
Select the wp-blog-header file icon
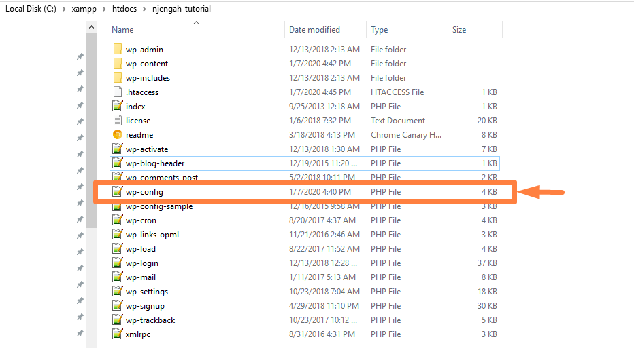[x=118, y=163]
